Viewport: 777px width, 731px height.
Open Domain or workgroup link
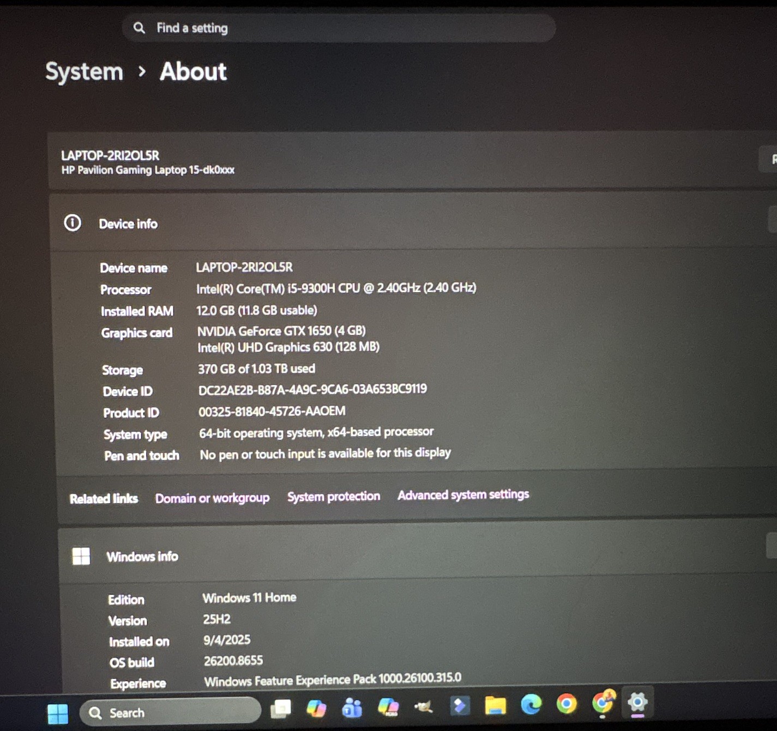click(212, 498)
